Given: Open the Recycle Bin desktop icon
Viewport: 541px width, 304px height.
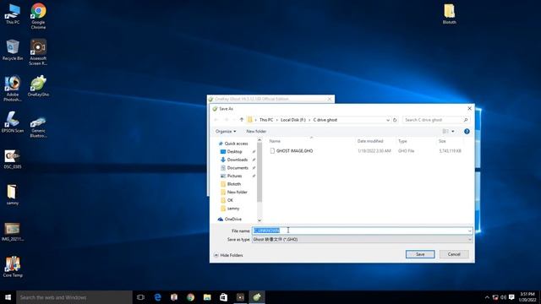Looking at the screenshot, I should (13, 51).
